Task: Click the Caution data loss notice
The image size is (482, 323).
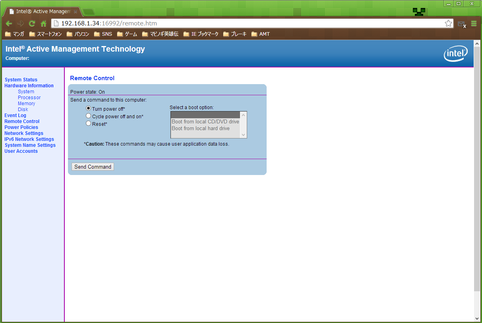Action: 157,144
